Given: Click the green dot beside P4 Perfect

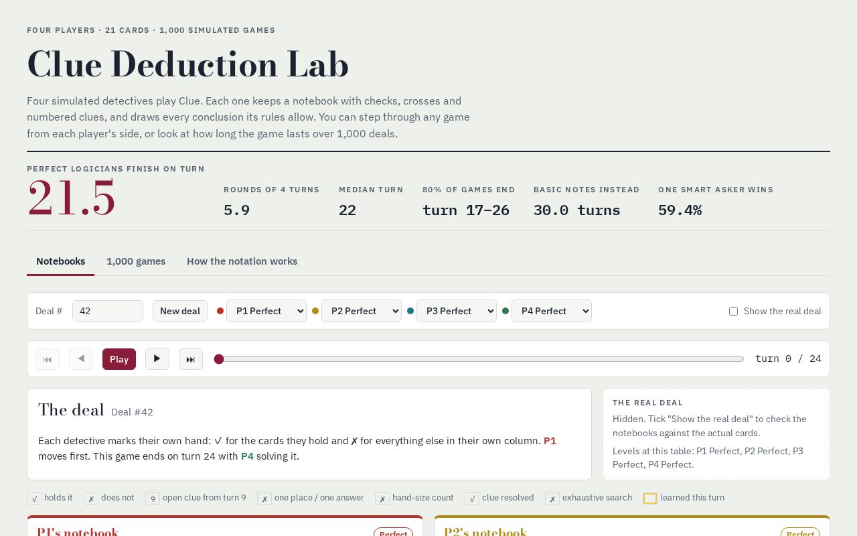Looking at the screenshot, I should (505, 311).
